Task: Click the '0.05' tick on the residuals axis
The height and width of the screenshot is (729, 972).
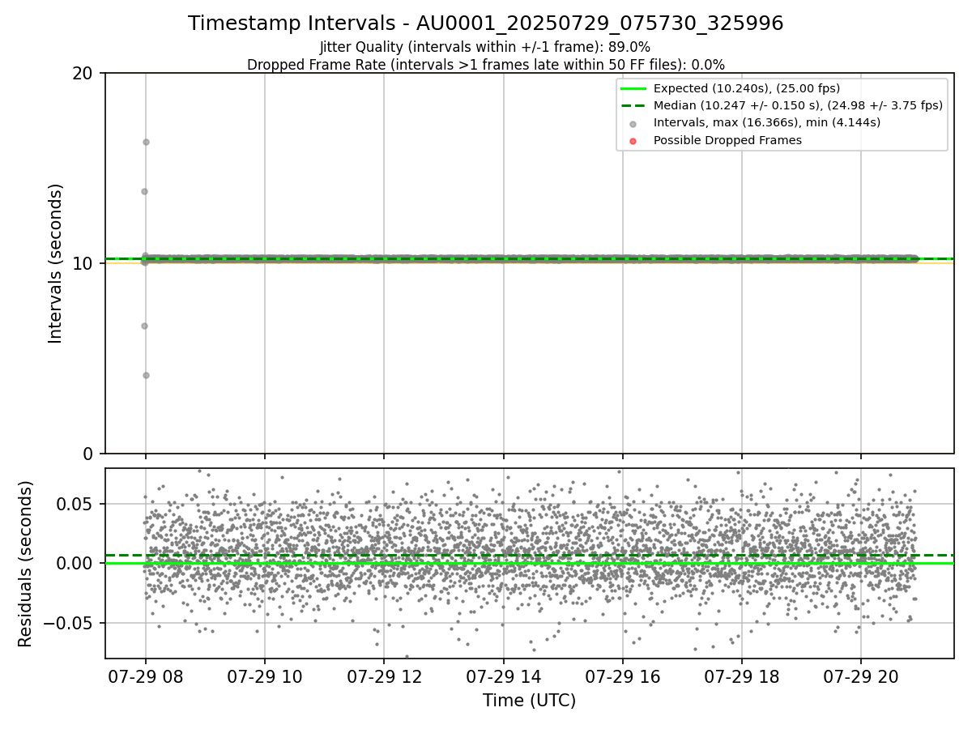Action: pos(78,504)
